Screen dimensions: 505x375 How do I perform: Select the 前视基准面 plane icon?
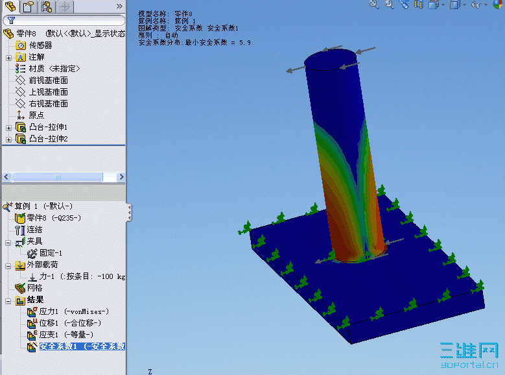tap(21, 80)
